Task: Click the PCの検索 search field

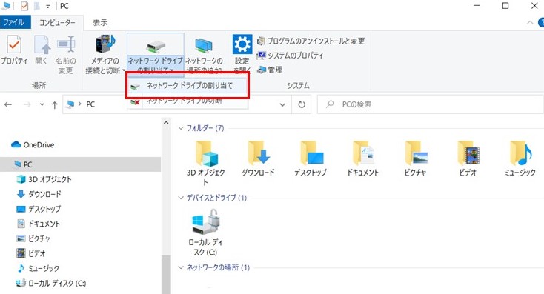Action: pyautogui.click(x=430, y=104)
